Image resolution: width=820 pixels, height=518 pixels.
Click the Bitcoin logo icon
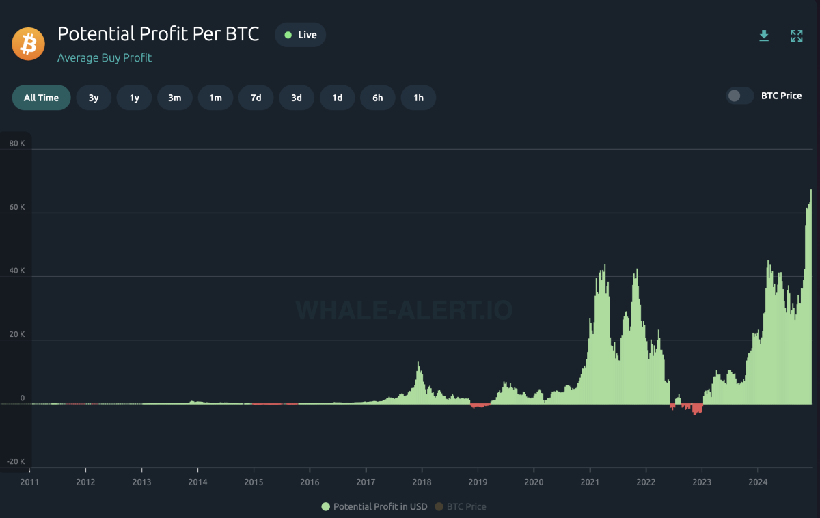[x=28, y=43]
